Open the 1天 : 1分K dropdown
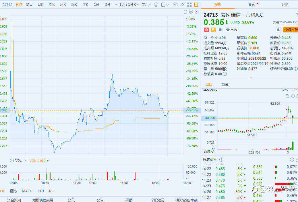The image size is (298, 202). click(129, 5)
